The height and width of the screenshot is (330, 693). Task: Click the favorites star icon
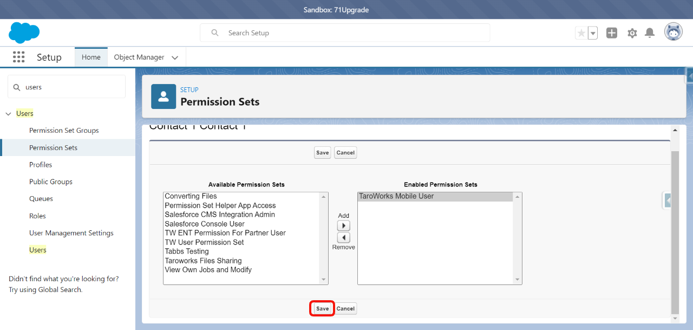[x=581, y=33]
